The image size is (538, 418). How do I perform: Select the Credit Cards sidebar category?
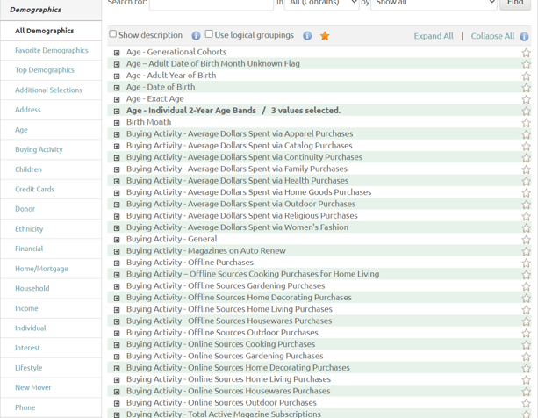[x=34, y=189]
